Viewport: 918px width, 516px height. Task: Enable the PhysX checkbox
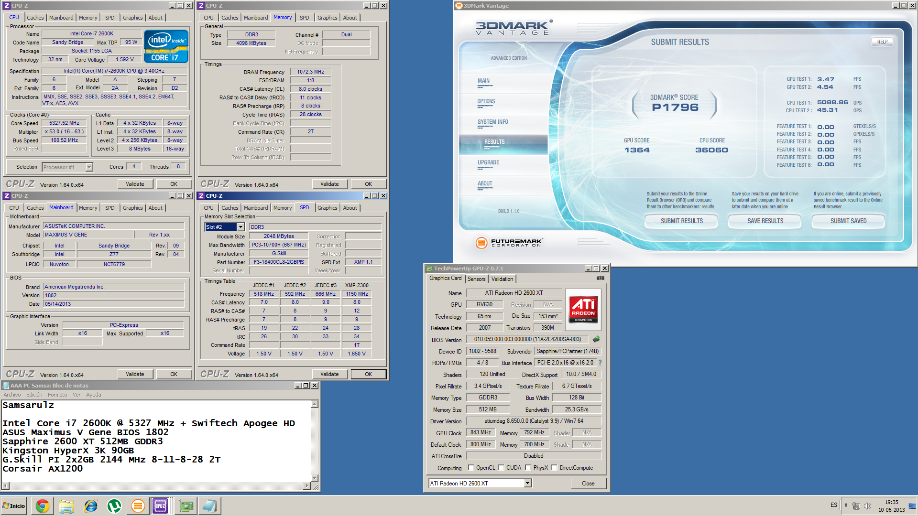(x=528, y=468)
